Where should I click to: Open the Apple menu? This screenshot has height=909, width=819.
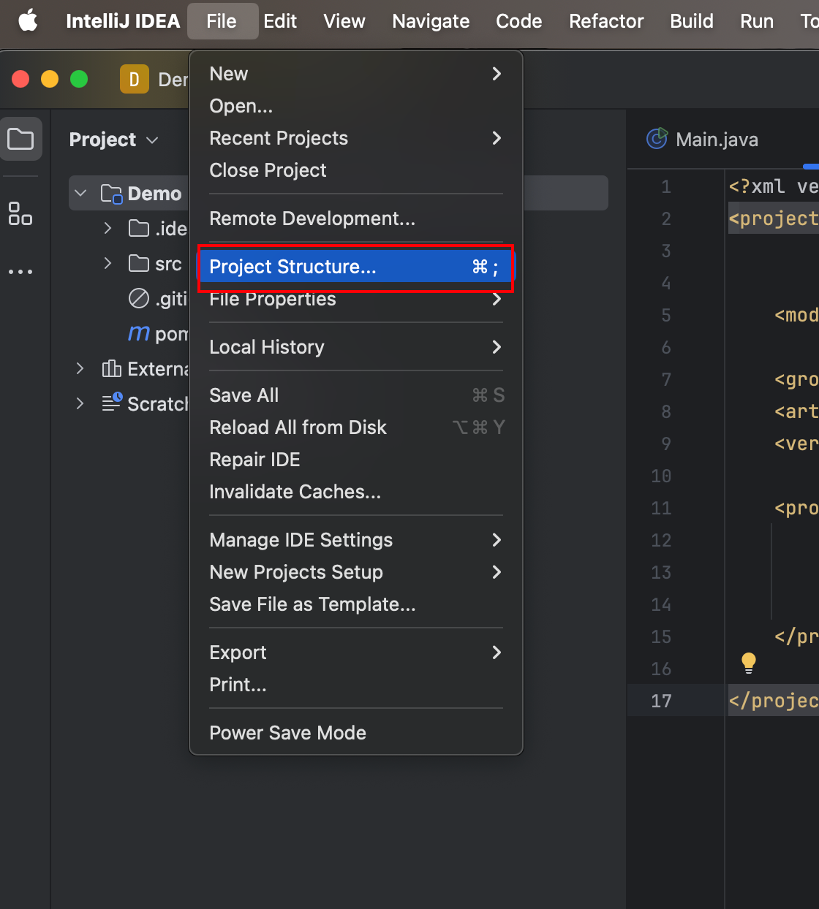[x=28, y=21]
